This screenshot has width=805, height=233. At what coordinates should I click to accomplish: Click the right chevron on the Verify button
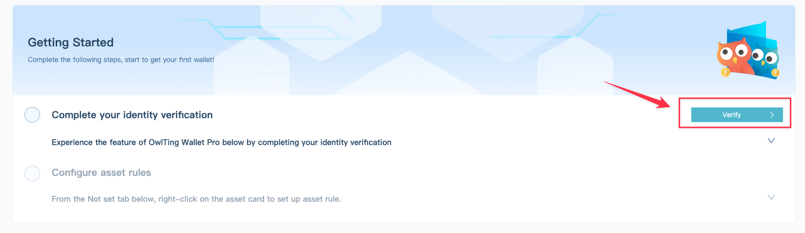[772, 115]
